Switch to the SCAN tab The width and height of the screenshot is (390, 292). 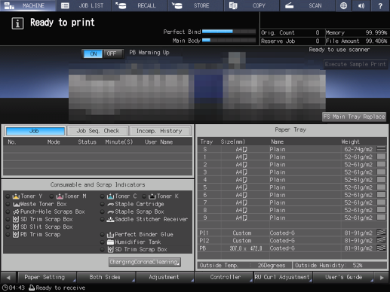[x=308, y=5]
